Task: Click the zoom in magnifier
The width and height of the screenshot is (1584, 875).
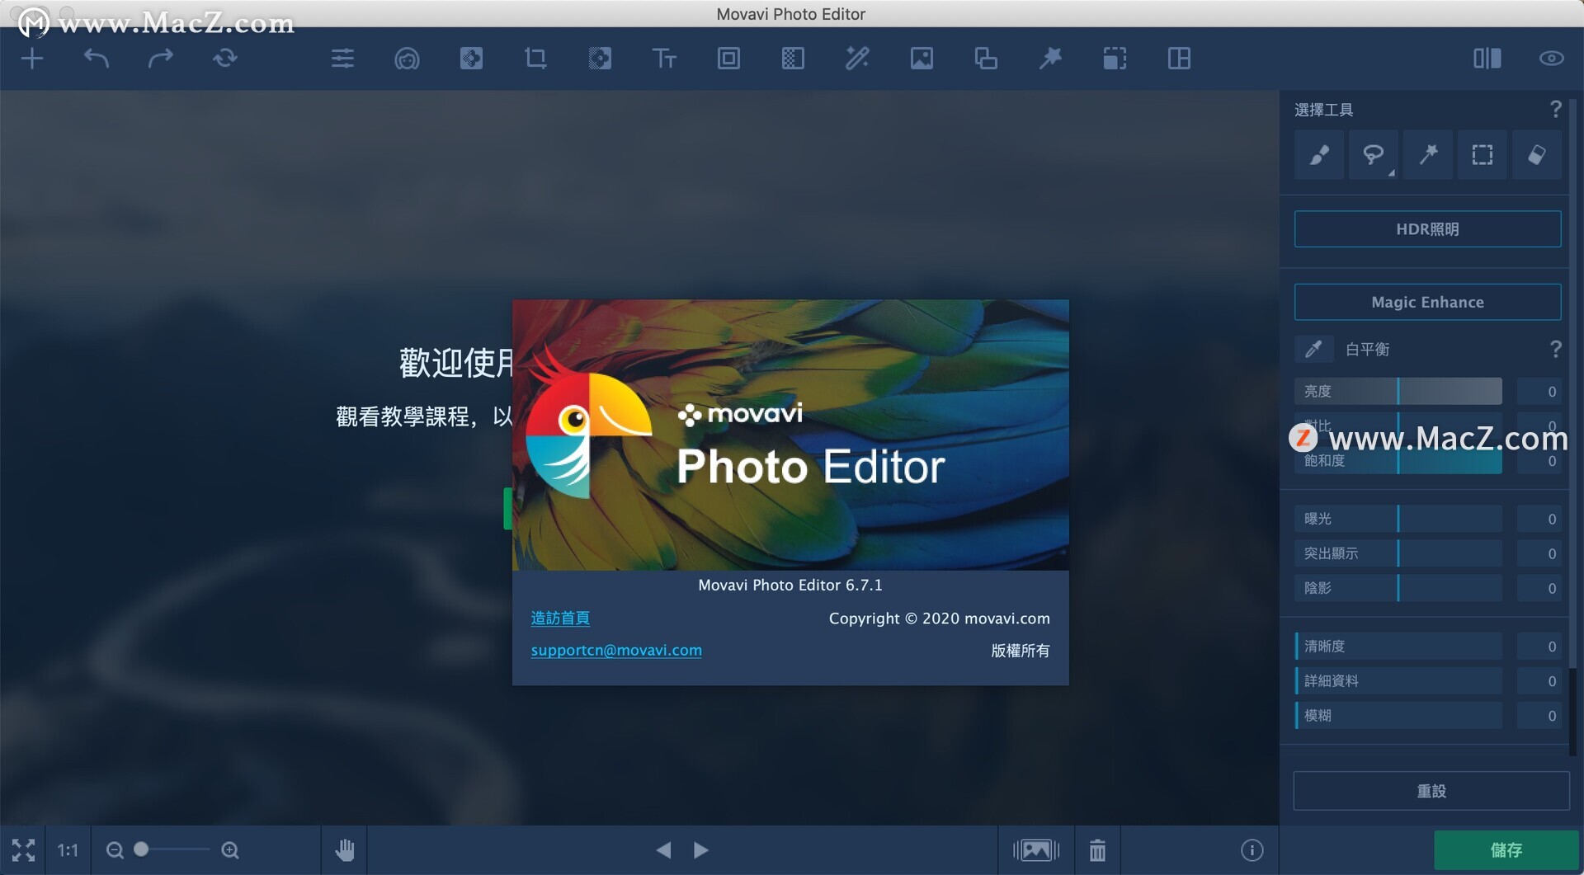Action: (230, 850)
